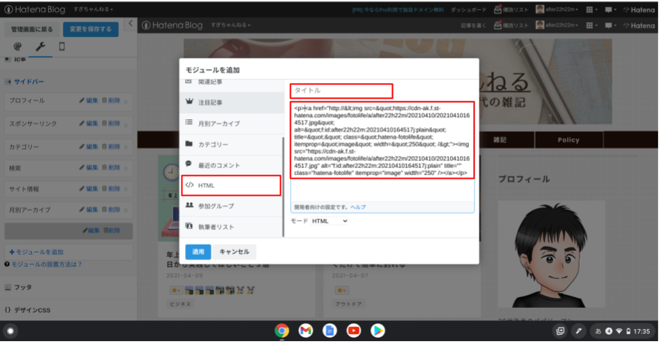The height and width of the screenshot is (344, 661).
Task: Select the HTML module type
Action: tap(231, 186)
